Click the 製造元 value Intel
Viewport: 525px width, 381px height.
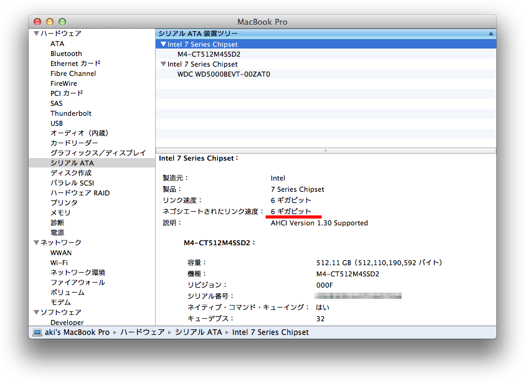(278, 178)
